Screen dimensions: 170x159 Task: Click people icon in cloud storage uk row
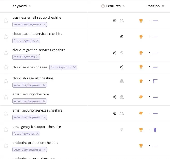pyautogui.click(x=122, y=81)
